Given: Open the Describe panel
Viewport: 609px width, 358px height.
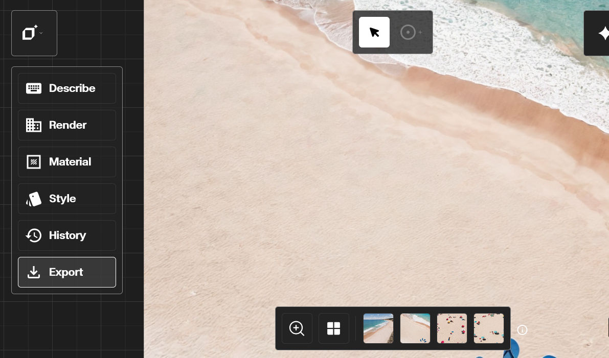Looking at the screenshot, I should coord(67,88).
